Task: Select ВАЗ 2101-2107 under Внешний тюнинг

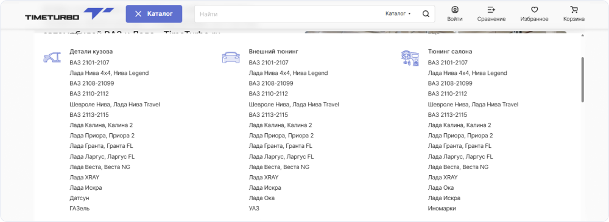Action: coord(269,63)
